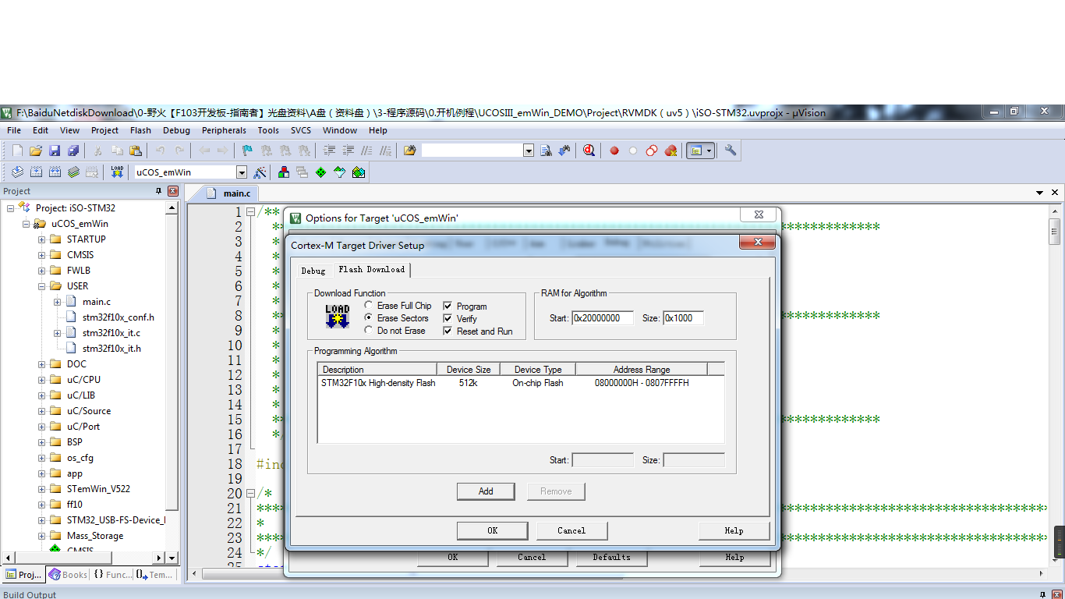Click the RAM for Algorithm Start field

click(602, 318)
